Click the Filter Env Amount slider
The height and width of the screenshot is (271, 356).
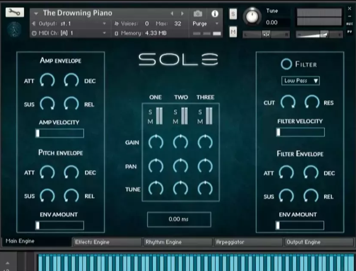click(x=300, y=225)
